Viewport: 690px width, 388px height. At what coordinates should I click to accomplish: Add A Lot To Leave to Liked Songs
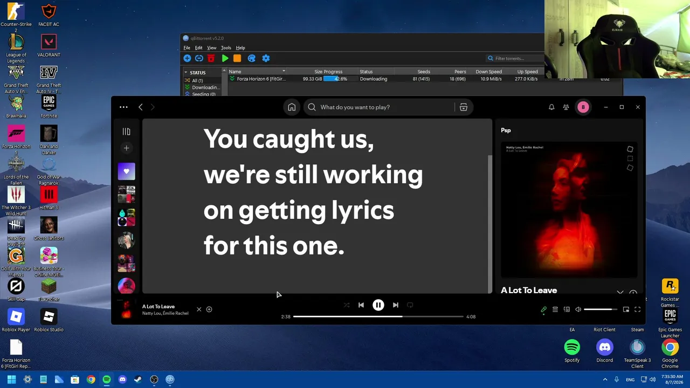(209, 309)
